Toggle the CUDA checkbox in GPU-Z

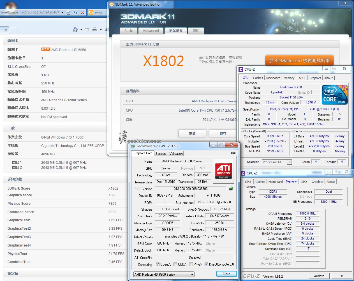coord(175,264)
